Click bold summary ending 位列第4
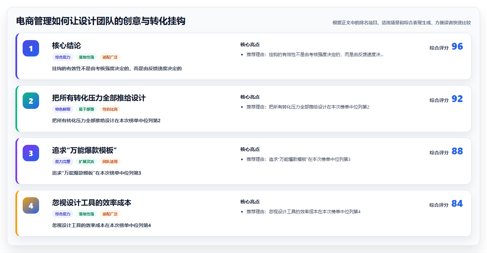The height and width of the screenshot is (253, 487). [x=102, y=225]
